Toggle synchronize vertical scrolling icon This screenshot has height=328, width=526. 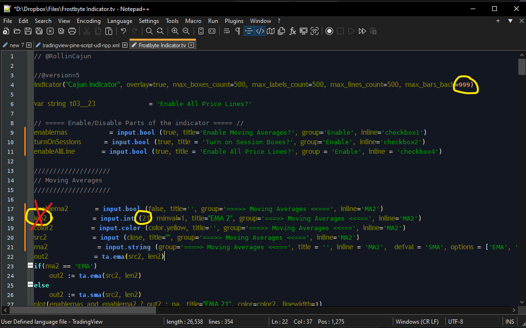pyautogui.click(x=200, y=31)
